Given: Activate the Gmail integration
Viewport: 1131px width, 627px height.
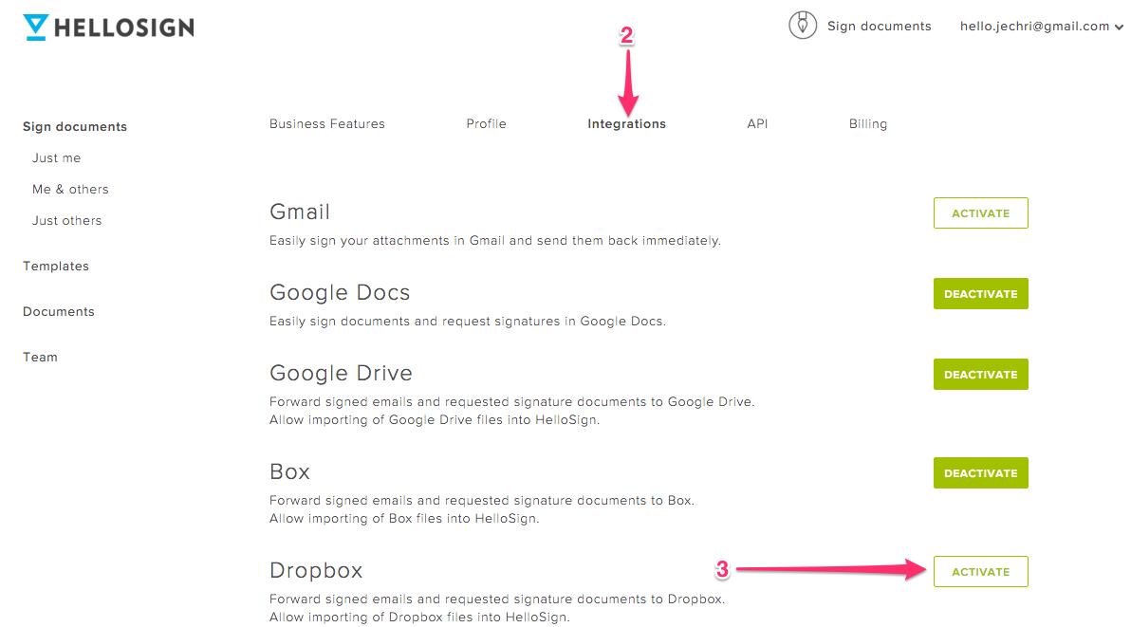Looking at the screenshot, I should pyautogui.click(x=980, y=213).
